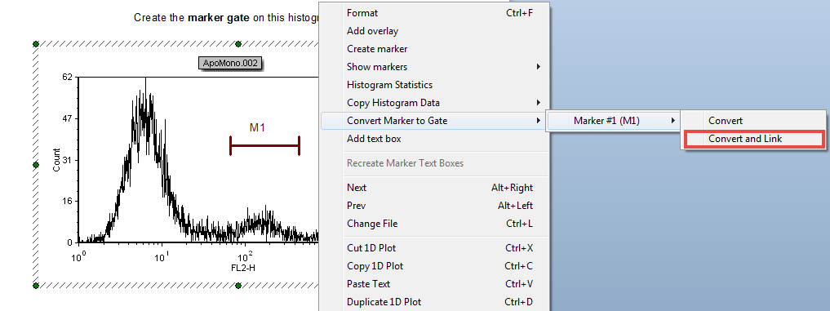Open Histogram Statistics
830x311 pixels.
(434, 85)
